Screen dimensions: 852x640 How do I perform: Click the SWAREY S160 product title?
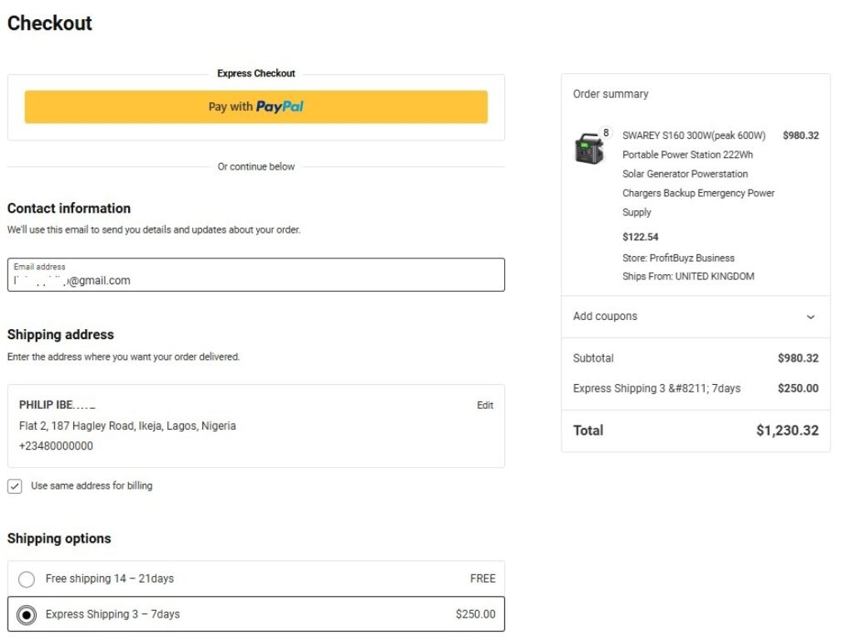tap(694, 135)
